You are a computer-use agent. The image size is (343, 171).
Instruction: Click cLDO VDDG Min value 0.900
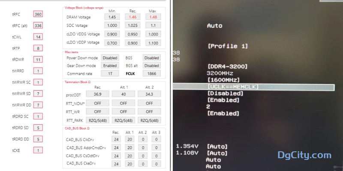tap(112, 34)
